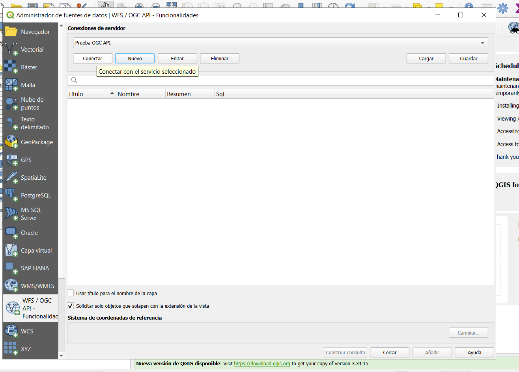The height and width of the screenshot is (372, 519).
Task: Save connections with Guardar button
Action: coord(469,58)
